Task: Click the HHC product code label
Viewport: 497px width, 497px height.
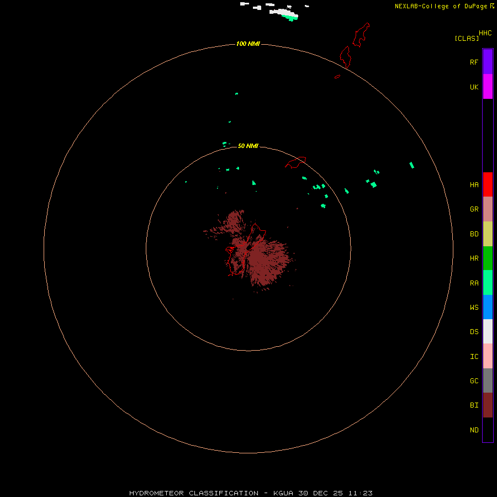Action: 485,33
